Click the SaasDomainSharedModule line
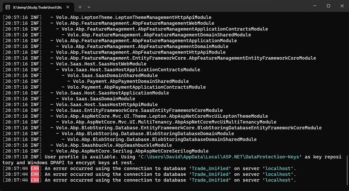This screenshot has width=349, height=191. (80, 75)
